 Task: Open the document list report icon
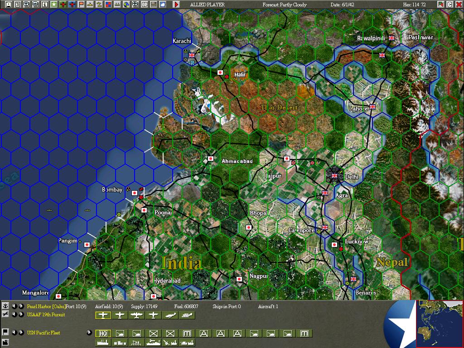tap(18, 4)
